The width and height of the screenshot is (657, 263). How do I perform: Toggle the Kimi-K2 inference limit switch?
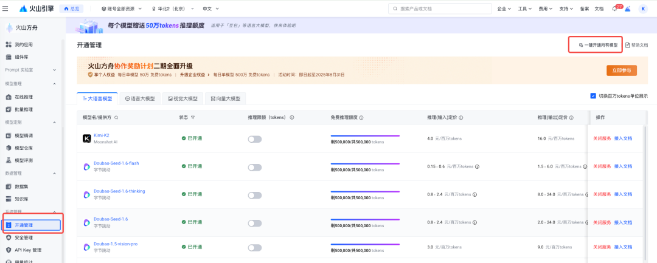click(255, 139)
